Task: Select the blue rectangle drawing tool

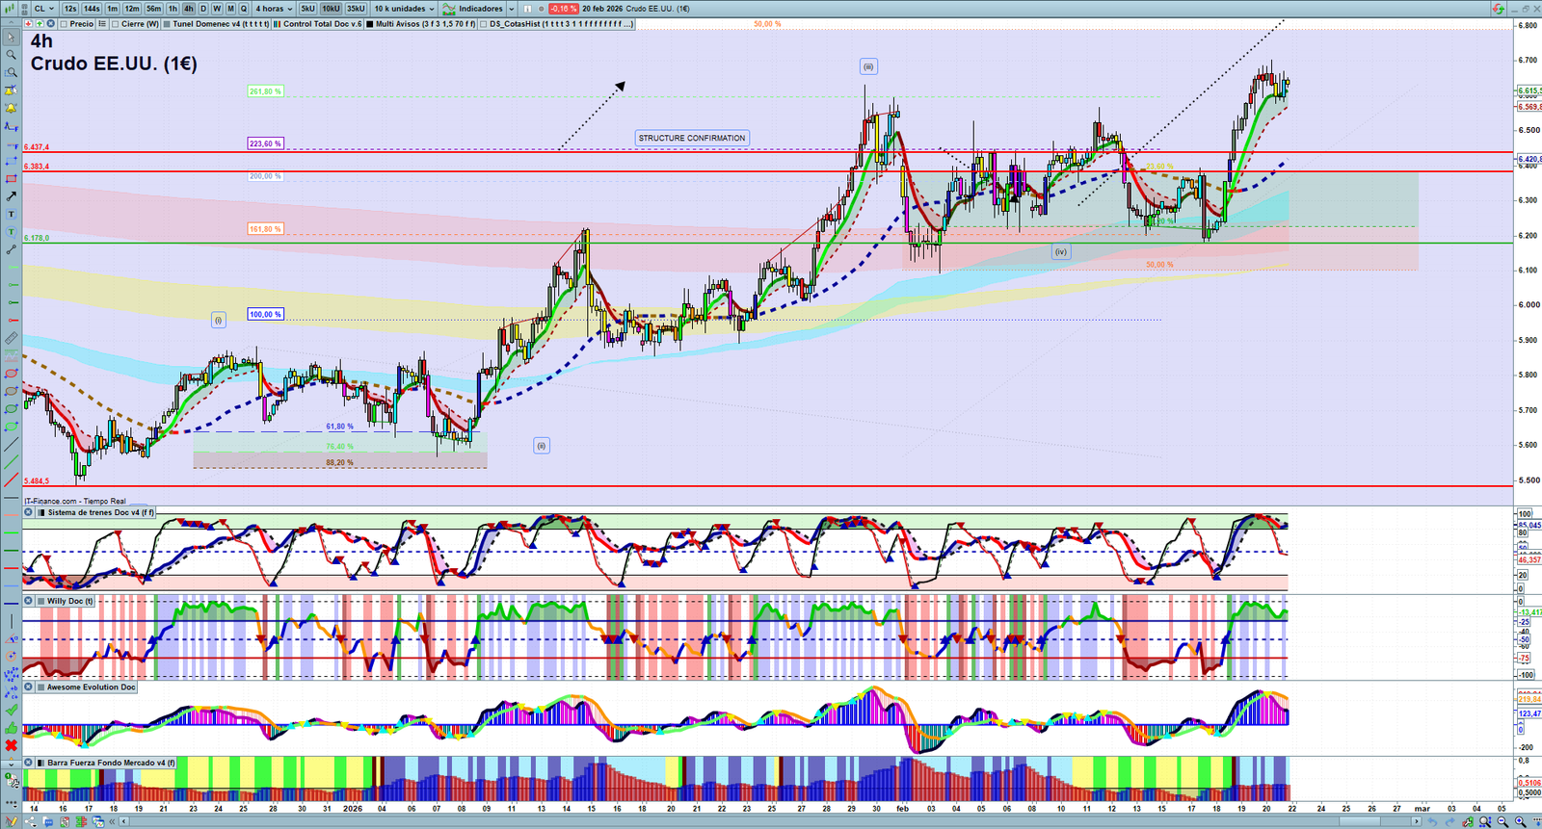Action: coord(12,161)
